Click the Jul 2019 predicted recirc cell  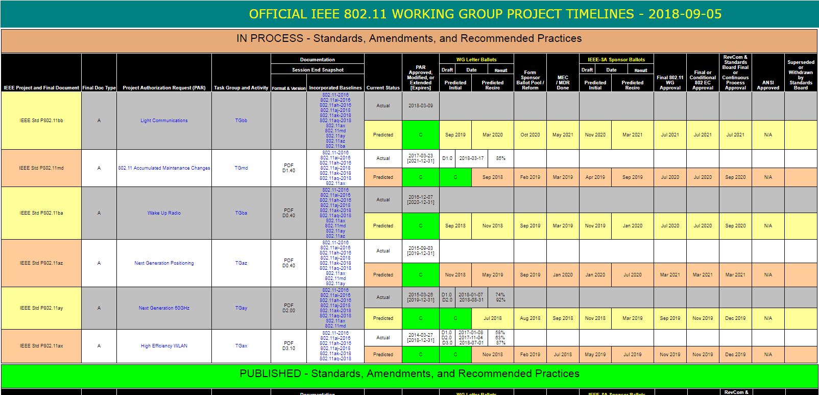tap(633, 355)
